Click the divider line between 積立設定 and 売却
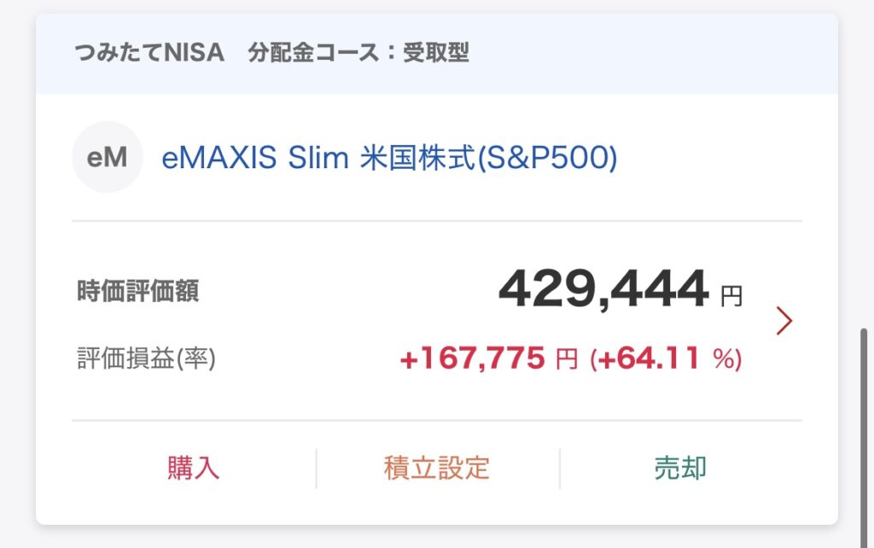The width and height of the screenshot is (874, 548). click(x=560, y=469)
